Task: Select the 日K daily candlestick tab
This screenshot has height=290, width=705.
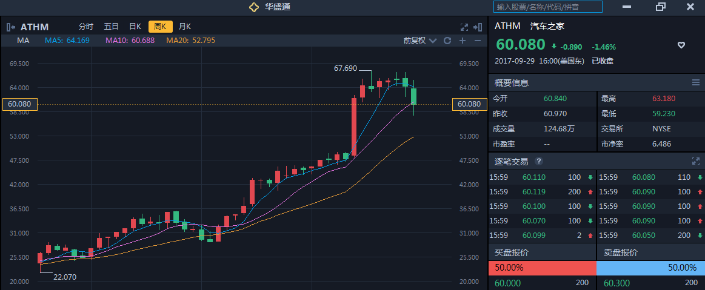Action: tap(135, 27)
